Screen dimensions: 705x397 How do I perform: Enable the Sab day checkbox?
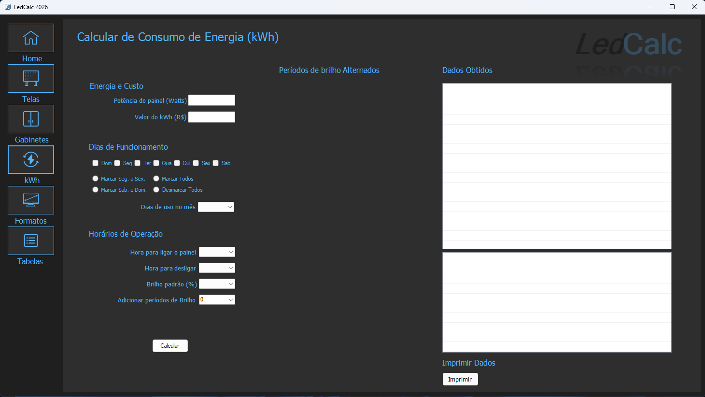[216, 163]
